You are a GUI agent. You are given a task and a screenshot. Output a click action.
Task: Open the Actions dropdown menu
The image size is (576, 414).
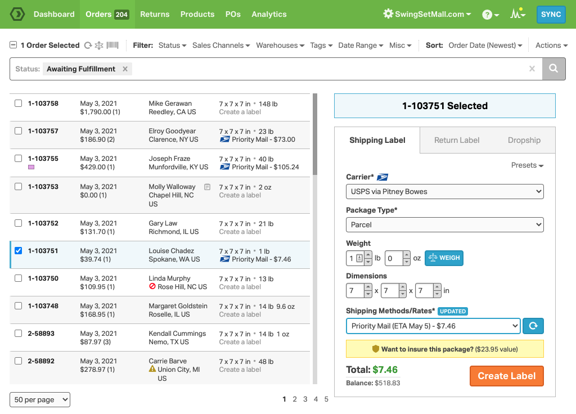point(551,45)
